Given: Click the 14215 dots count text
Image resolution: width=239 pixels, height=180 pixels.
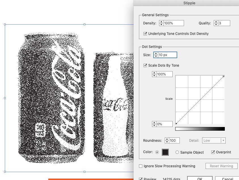Looking at the screenshot, I should tap(171, 179).
